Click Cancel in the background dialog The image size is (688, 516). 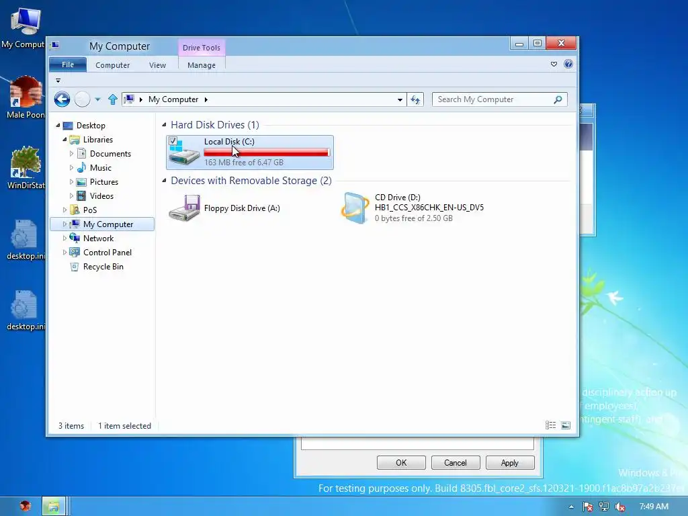[x=455, y=462]
